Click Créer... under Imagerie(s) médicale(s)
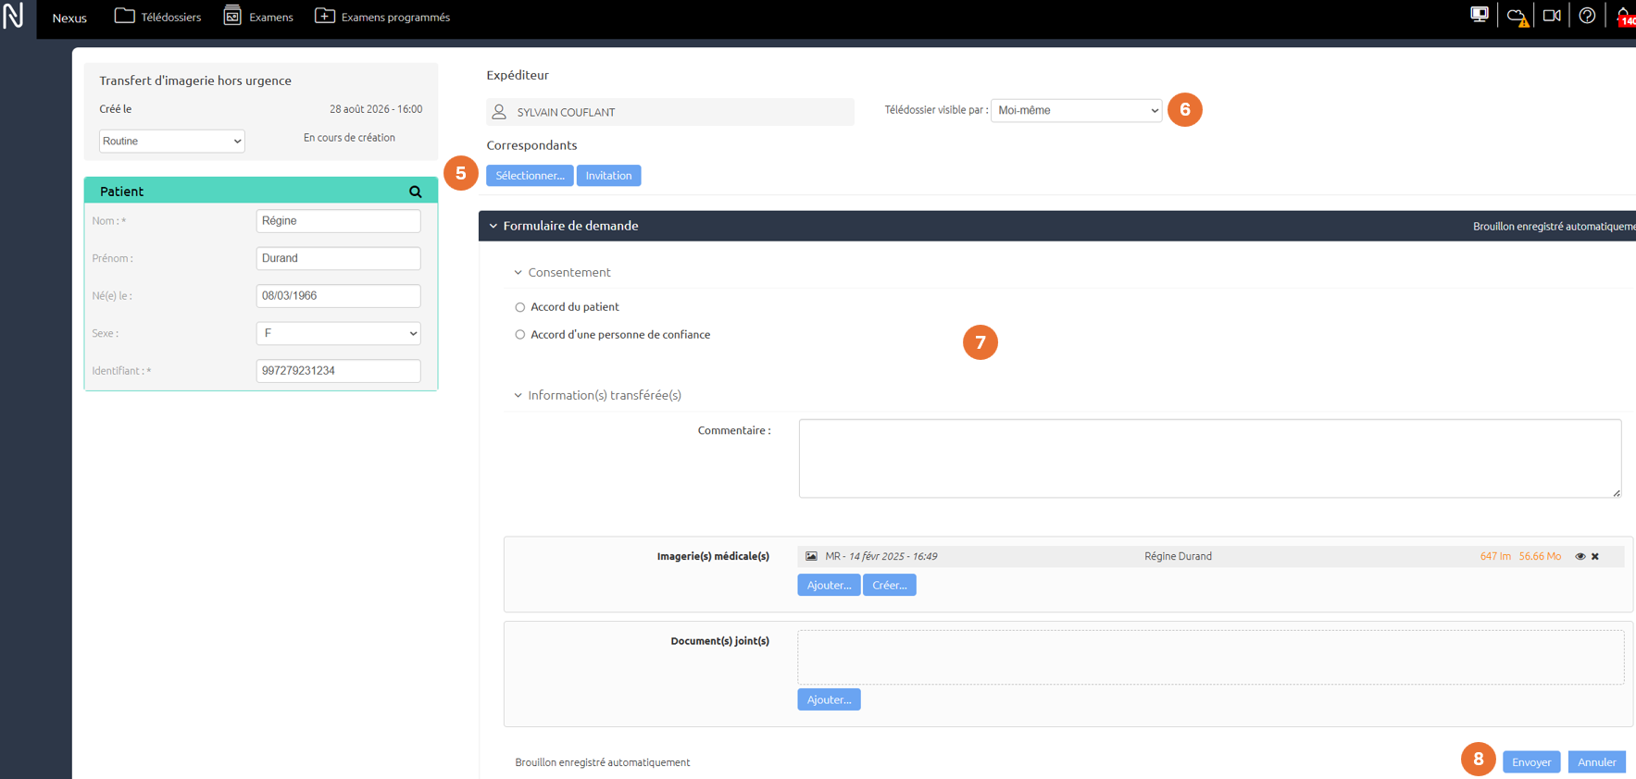 pyautogui.click(x=890, y=585)
